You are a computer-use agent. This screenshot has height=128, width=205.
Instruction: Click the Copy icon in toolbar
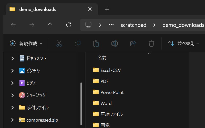(78, 44)
